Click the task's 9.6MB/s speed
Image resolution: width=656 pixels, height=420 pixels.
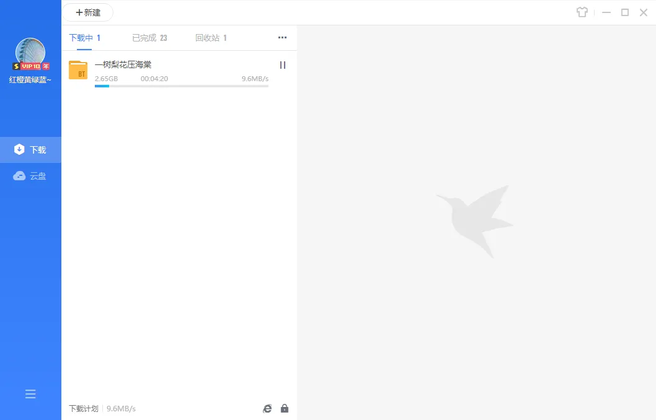click(x=255, y=79)
